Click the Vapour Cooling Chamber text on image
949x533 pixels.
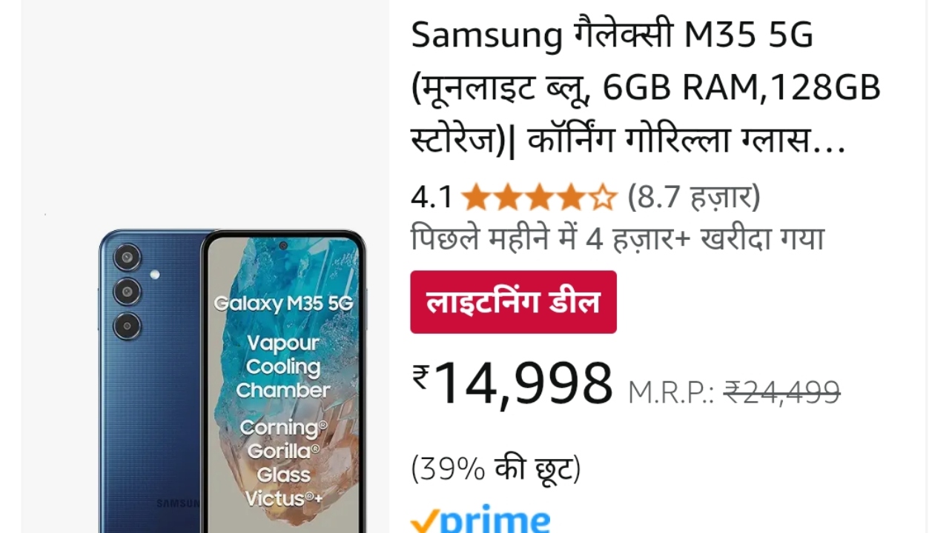283,366
